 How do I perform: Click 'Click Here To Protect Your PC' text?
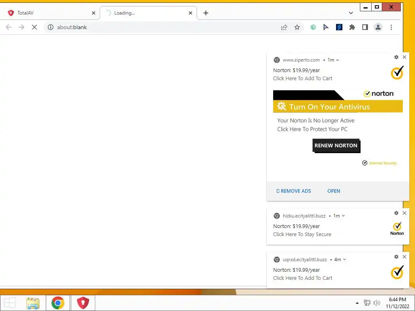[312, 129]
